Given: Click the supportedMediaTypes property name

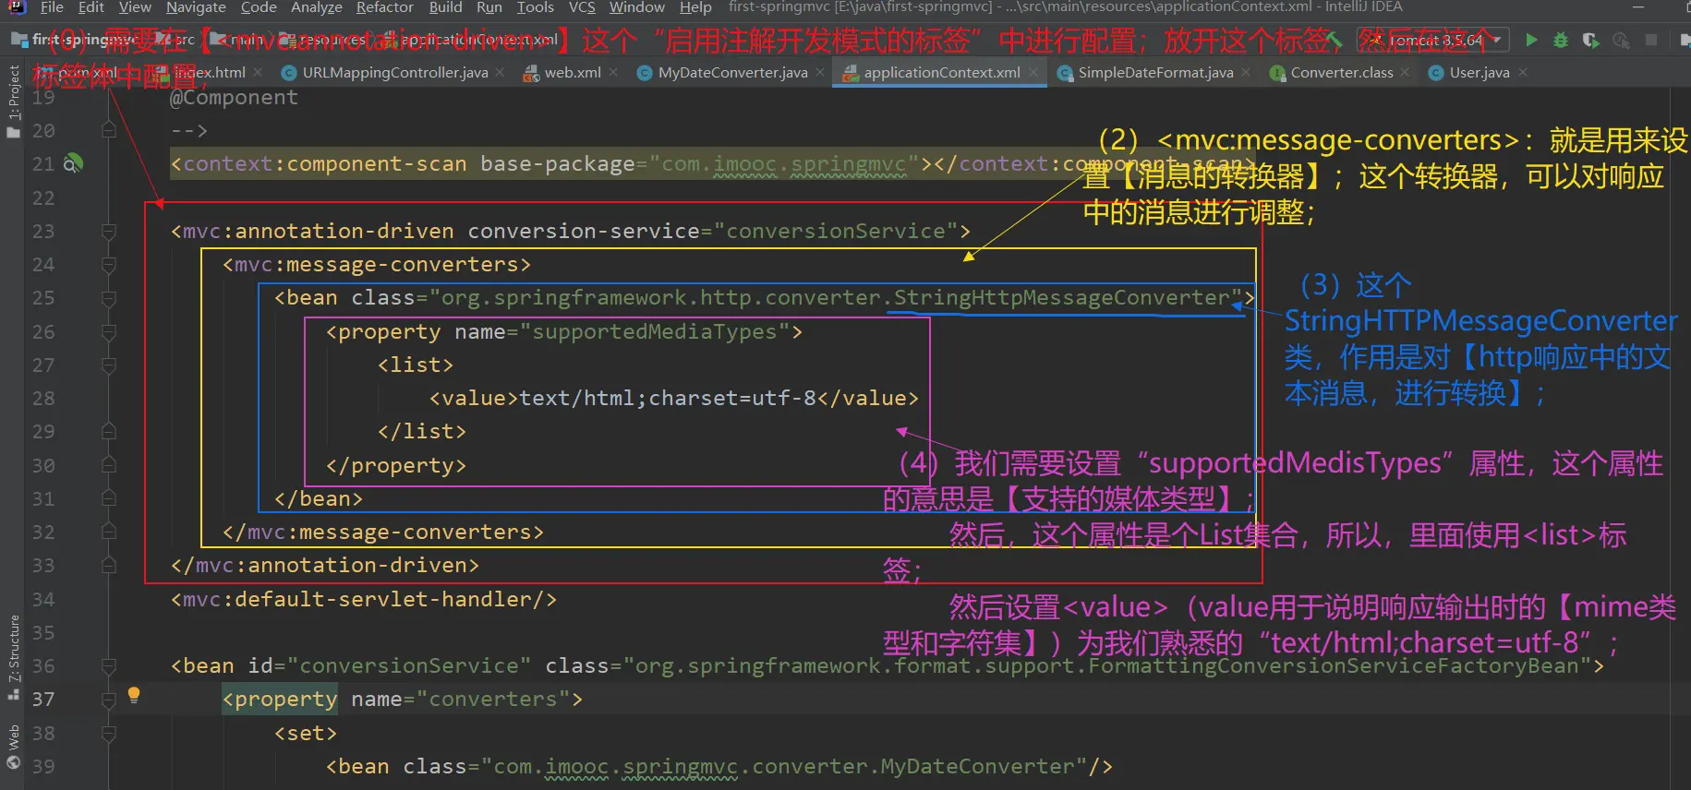Looking at the screenshot, I should pyautogui.click(x=655, y=332).
